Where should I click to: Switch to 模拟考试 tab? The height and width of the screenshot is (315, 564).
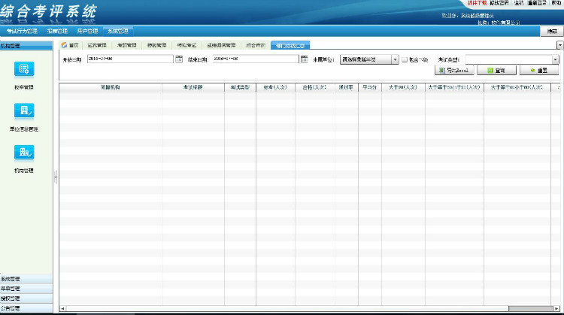coord(186,45)
